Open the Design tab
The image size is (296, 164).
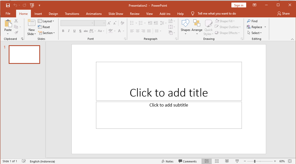(x=53, y=14)
